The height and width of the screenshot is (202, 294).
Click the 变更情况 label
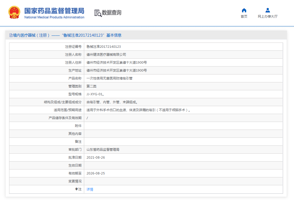pyautogui.click(x=75, y=181)
